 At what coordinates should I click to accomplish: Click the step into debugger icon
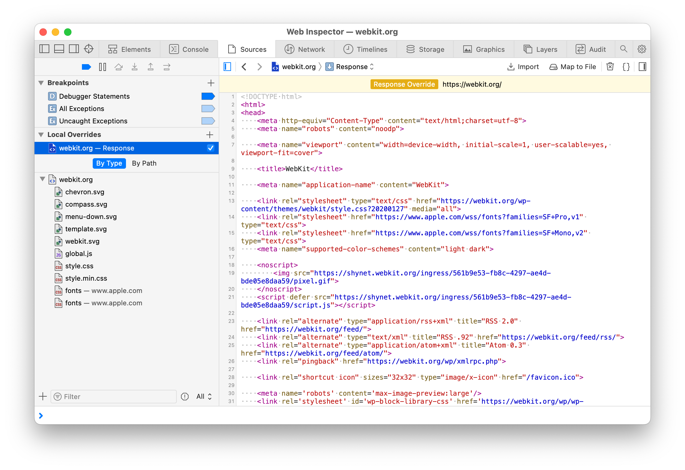(x=135, y=67)
